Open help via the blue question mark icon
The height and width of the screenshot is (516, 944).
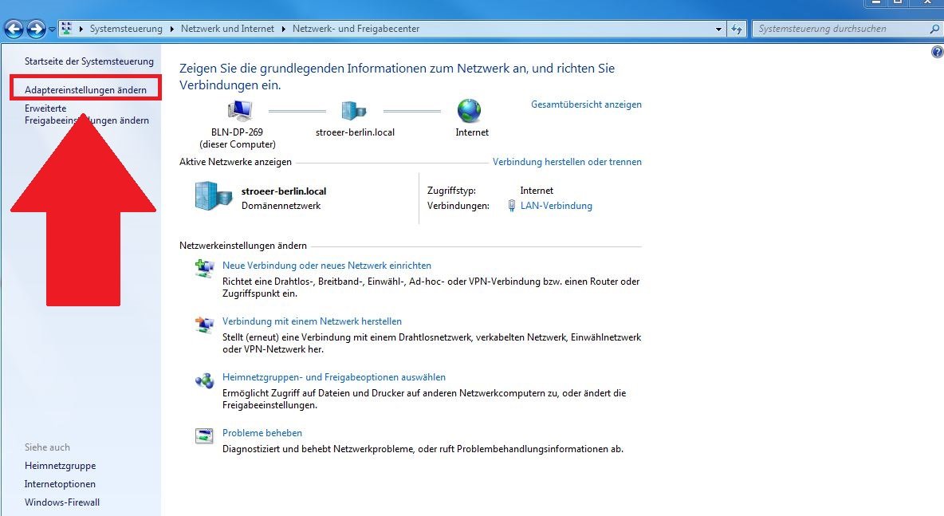pos(938,53)
